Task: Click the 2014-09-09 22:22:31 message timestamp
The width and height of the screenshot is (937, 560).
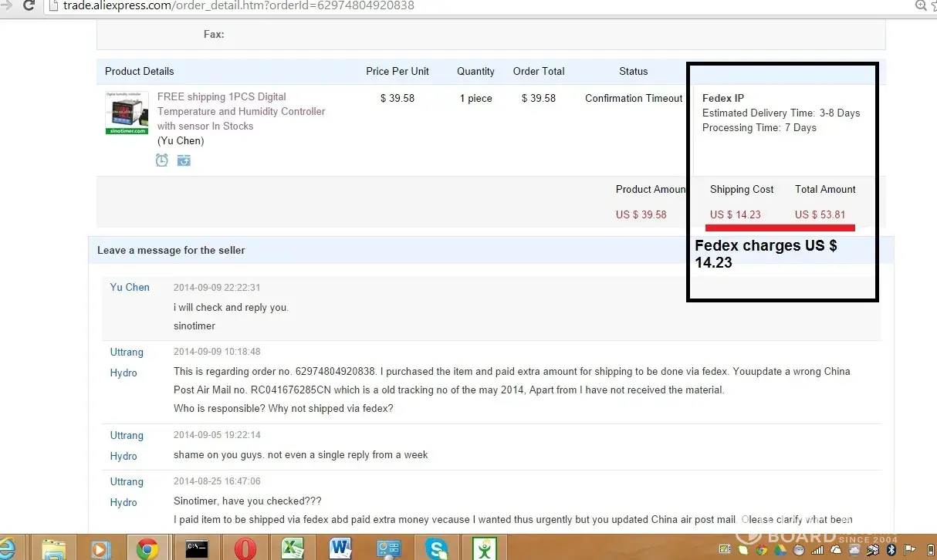Action: [x=217, y=288]
